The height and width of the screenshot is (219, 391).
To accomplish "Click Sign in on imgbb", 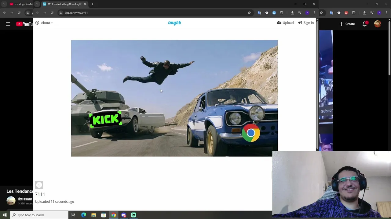I will (x=306, y=23).
